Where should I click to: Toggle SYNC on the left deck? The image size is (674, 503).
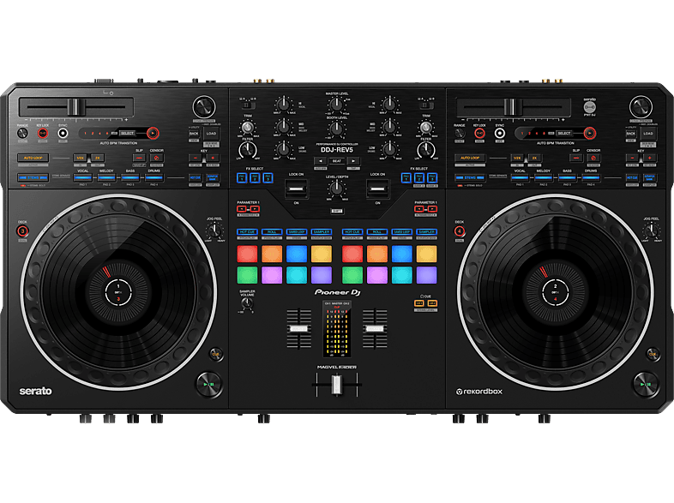pyautogui.click(x=63, y=134)
